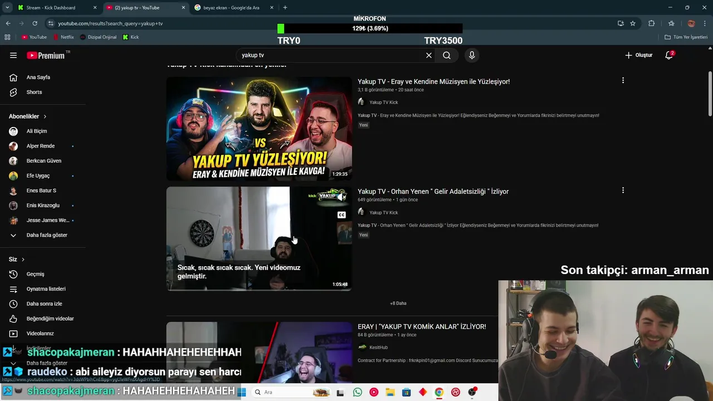Toggle the CC captions badge on the preview
713x401 pixels.
coord(341,215)
